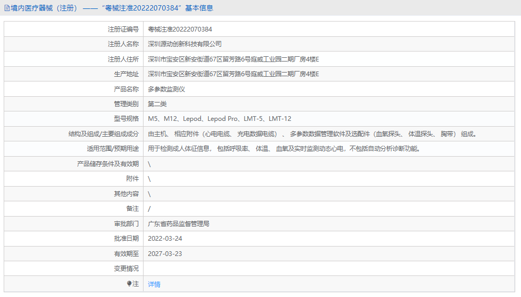Select registration number value 粤械注准20222070384

tap(180, 29)
